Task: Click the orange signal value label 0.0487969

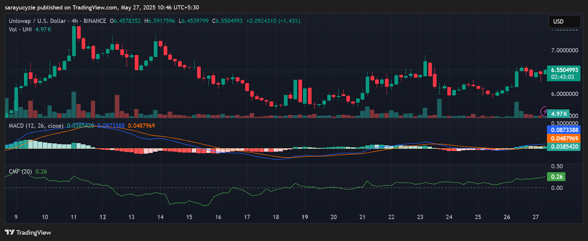Action: click(564, 138)
